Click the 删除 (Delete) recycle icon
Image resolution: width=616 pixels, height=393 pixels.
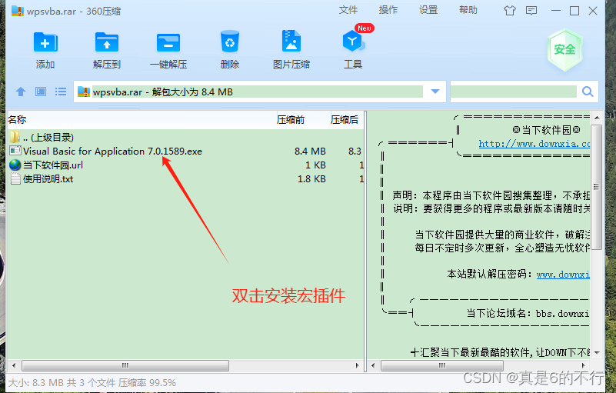point(230,42)
